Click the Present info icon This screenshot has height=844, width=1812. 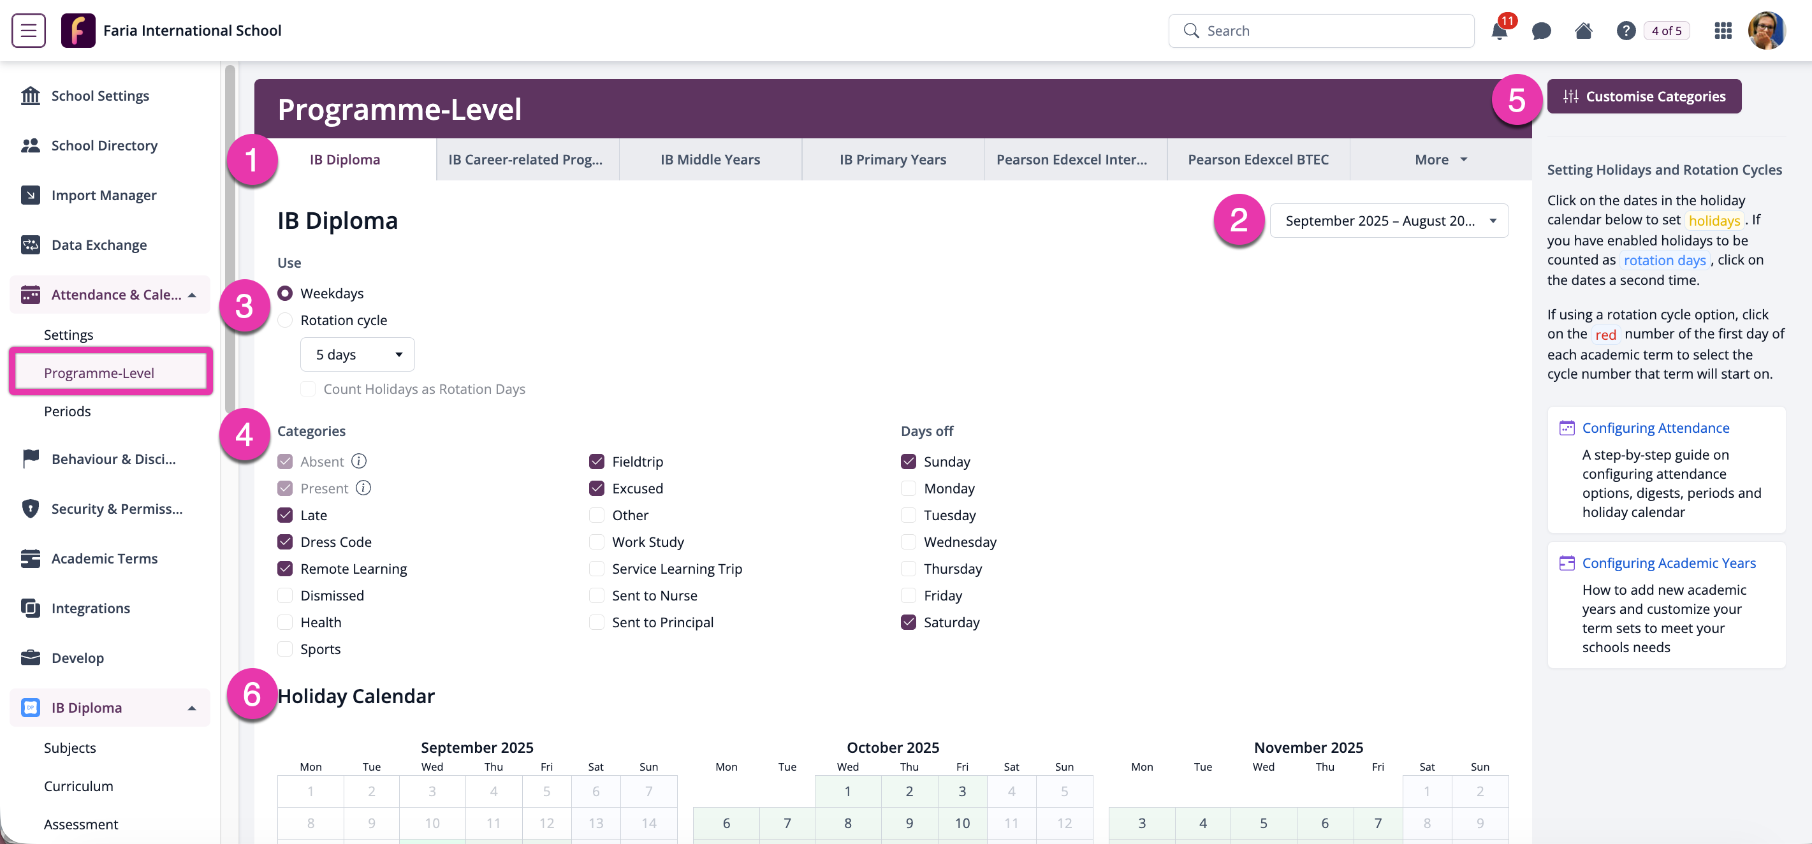[363, 488]
